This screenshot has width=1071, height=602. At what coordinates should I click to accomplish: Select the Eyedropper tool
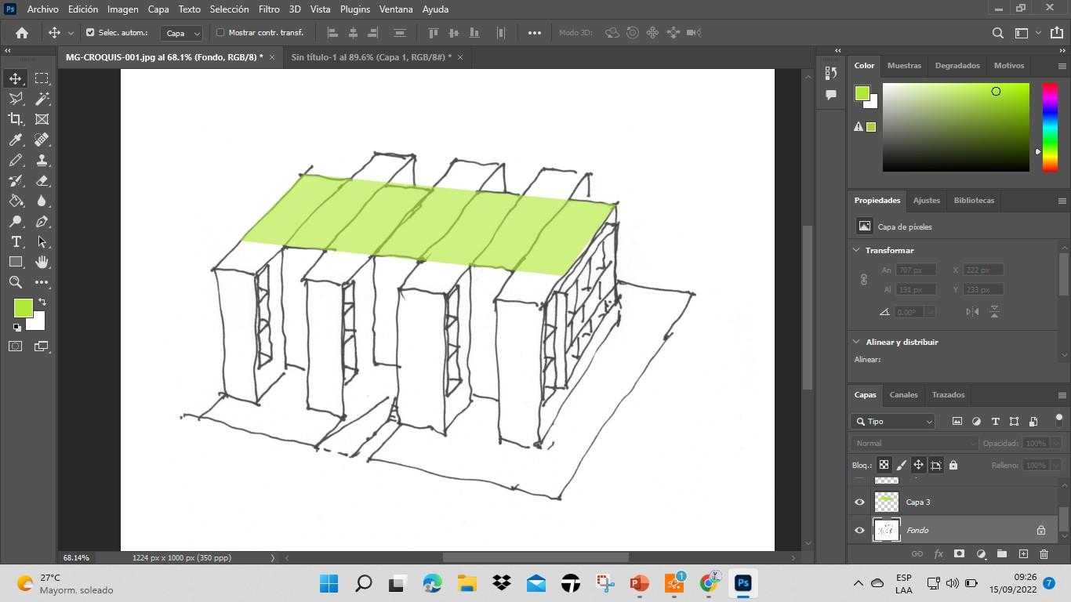tap(16, 140)
